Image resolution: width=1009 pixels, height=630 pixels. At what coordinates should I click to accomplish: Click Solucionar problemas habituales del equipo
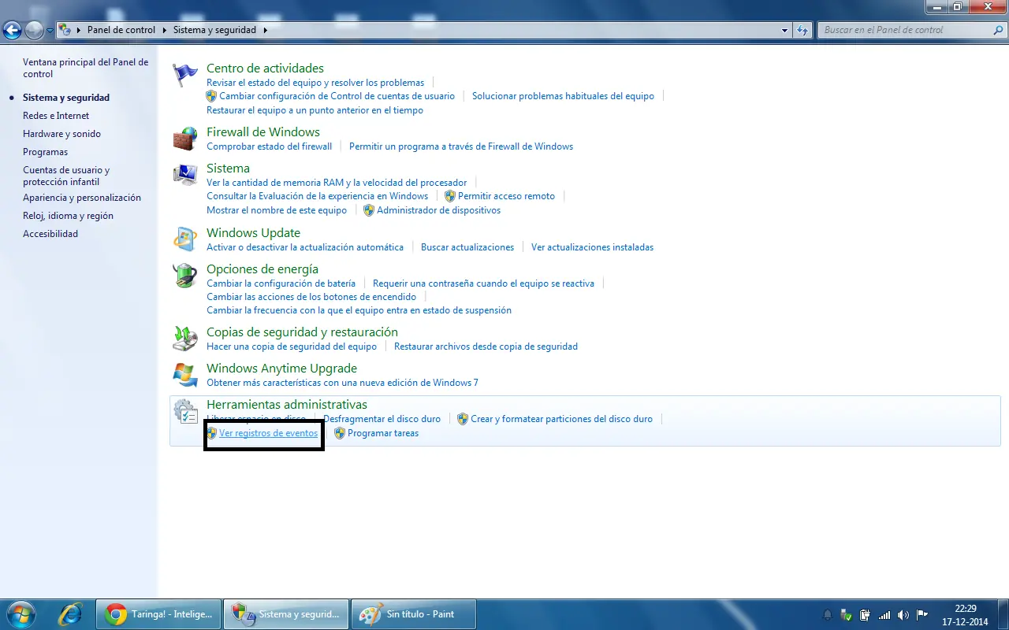563,96
